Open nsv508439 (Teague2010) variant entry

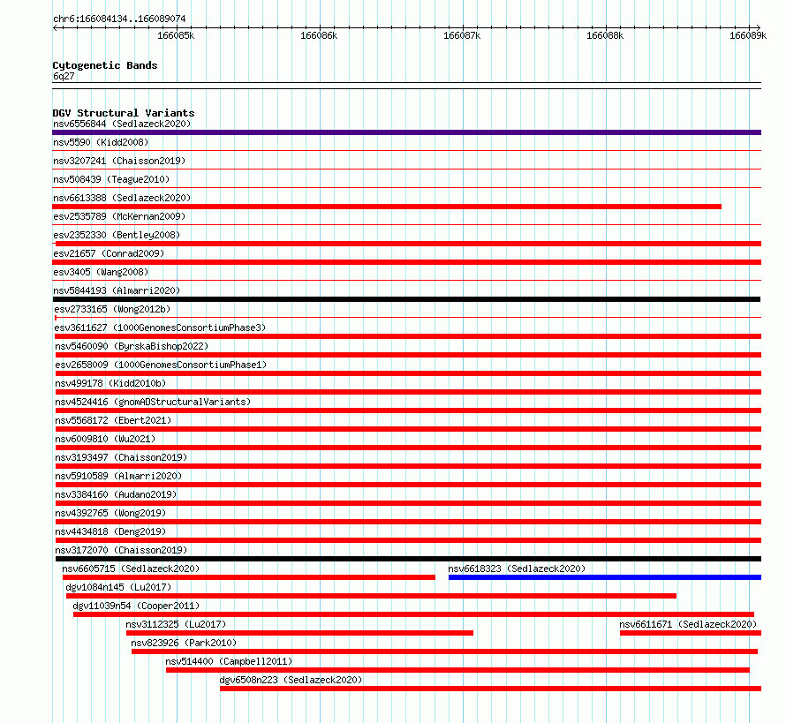pos(111,179)
